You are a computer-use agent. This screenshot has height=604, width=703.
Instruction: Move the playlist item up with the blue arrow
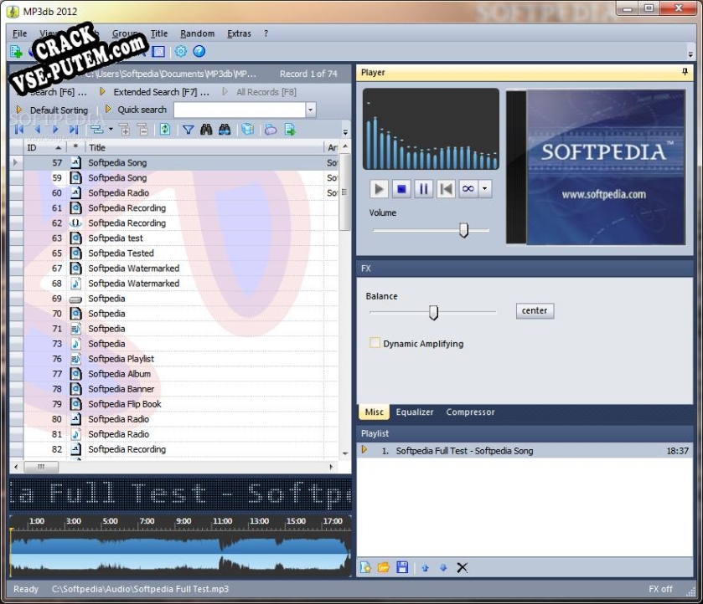tap(425, 568)
